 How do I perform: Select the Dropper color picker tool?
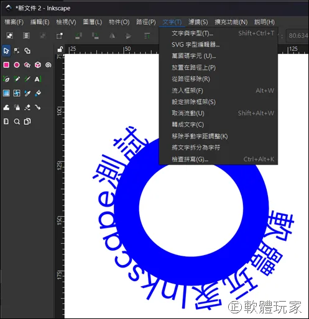[27, 93]
